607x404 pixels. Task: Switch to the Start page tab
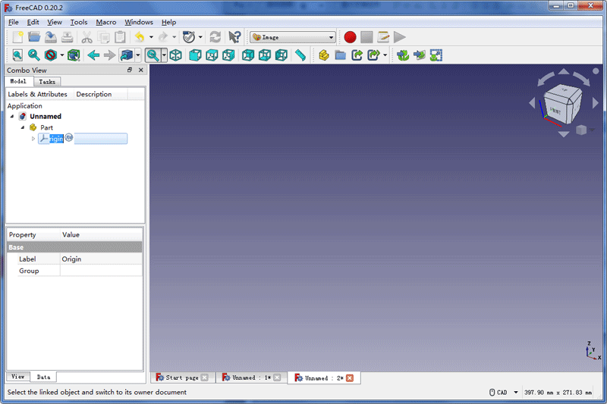181,377
